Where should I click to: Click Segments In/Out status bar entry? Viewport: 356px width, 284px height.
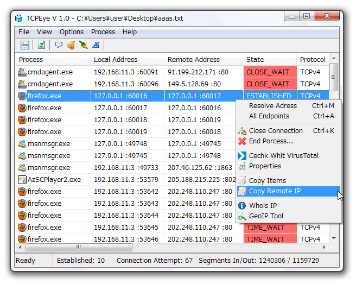(259, 260)
